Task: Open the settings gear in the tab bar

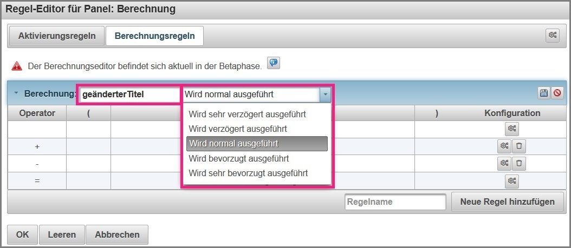Action: point(553,36)
